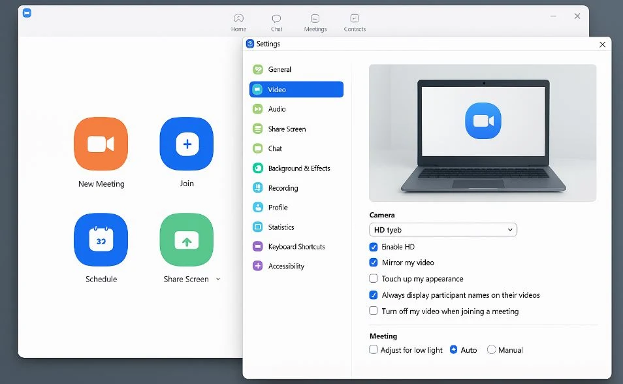Click the New Meeting label

[101, 184]
